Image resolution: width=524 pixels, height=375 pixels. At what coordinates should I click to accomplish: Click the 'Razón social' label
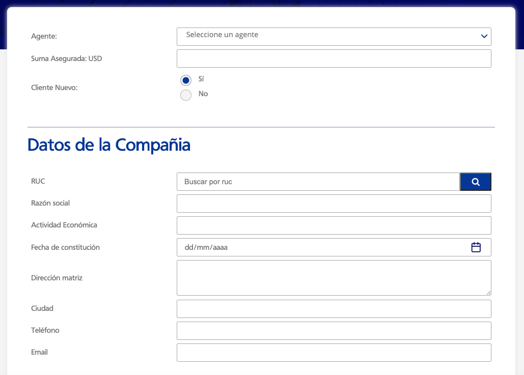50,203
